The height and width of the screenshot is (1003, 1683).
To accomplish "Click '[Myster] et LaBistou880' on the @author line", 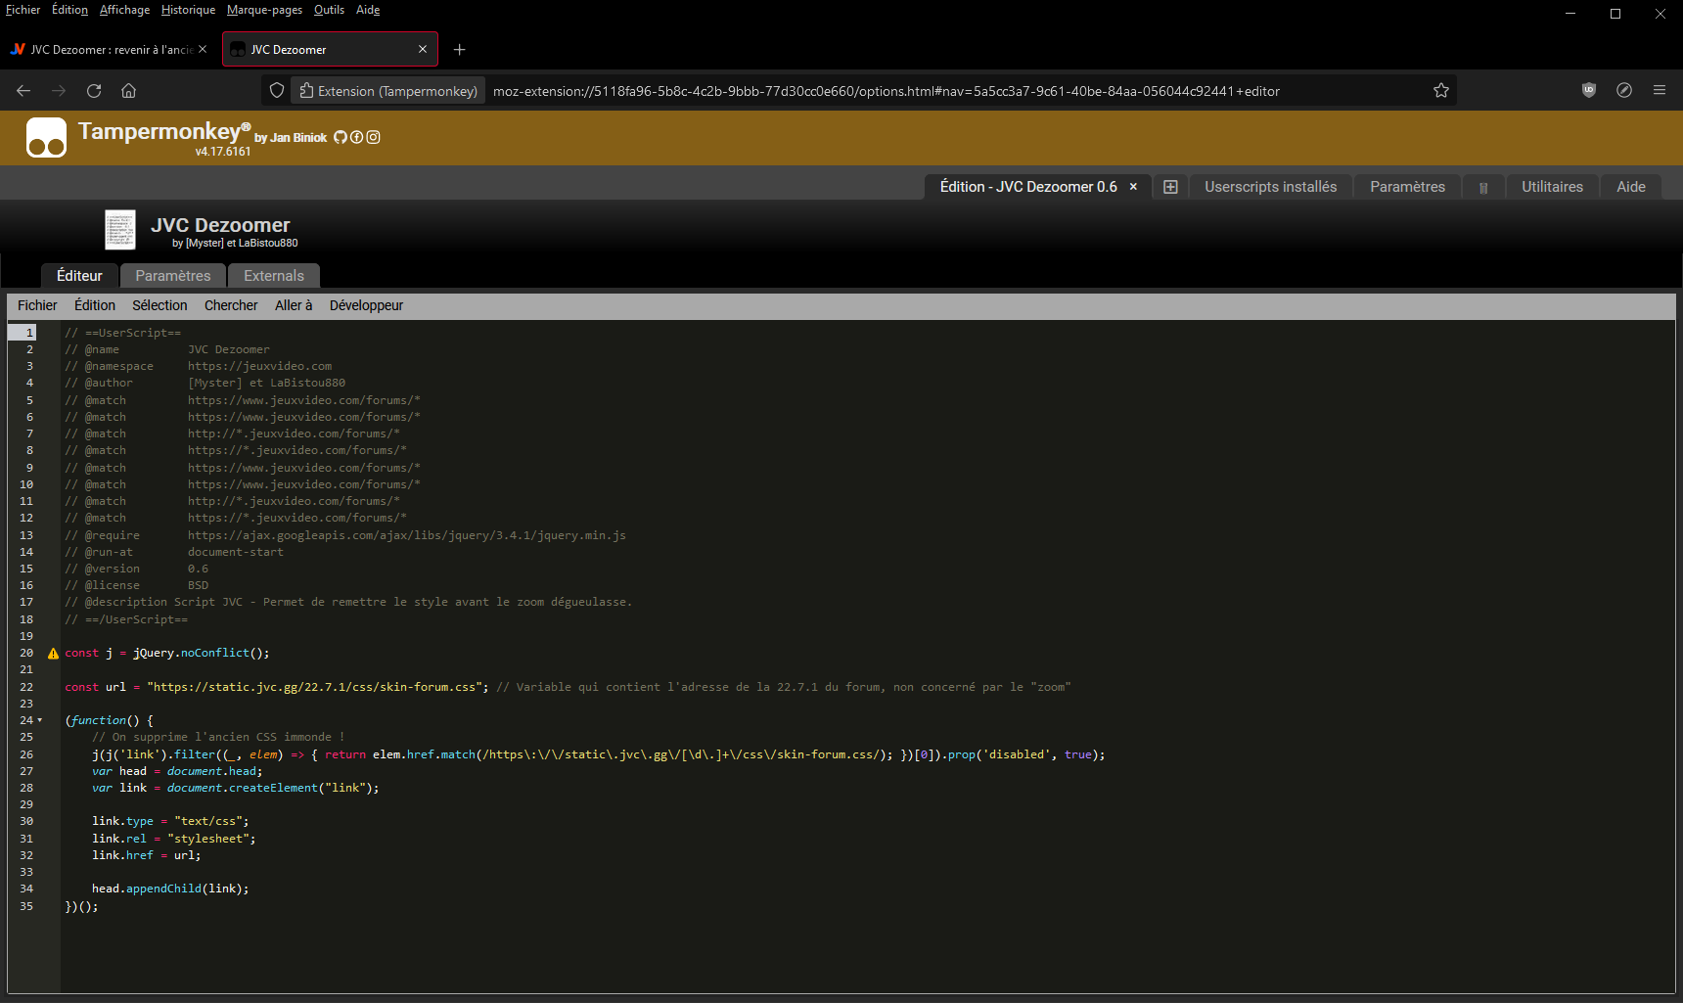I will tap(266, 383).
